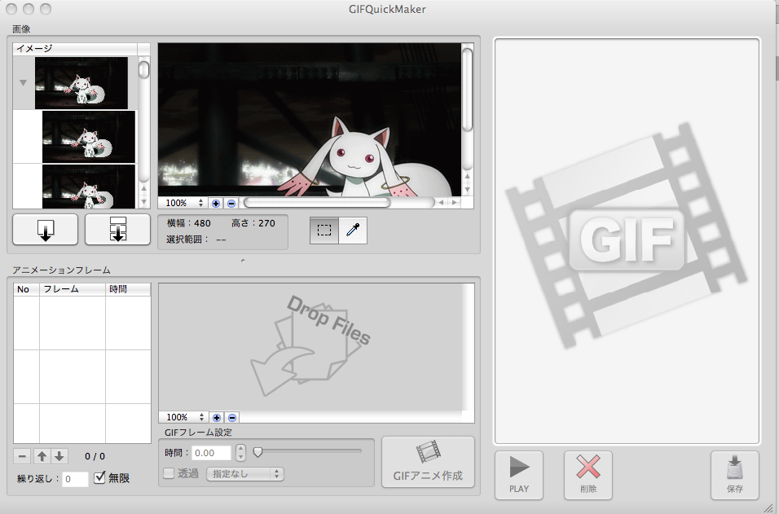This screenshot has width=779, height=514.
Task: Click the frame time slider handle
Action: [257, 452]
